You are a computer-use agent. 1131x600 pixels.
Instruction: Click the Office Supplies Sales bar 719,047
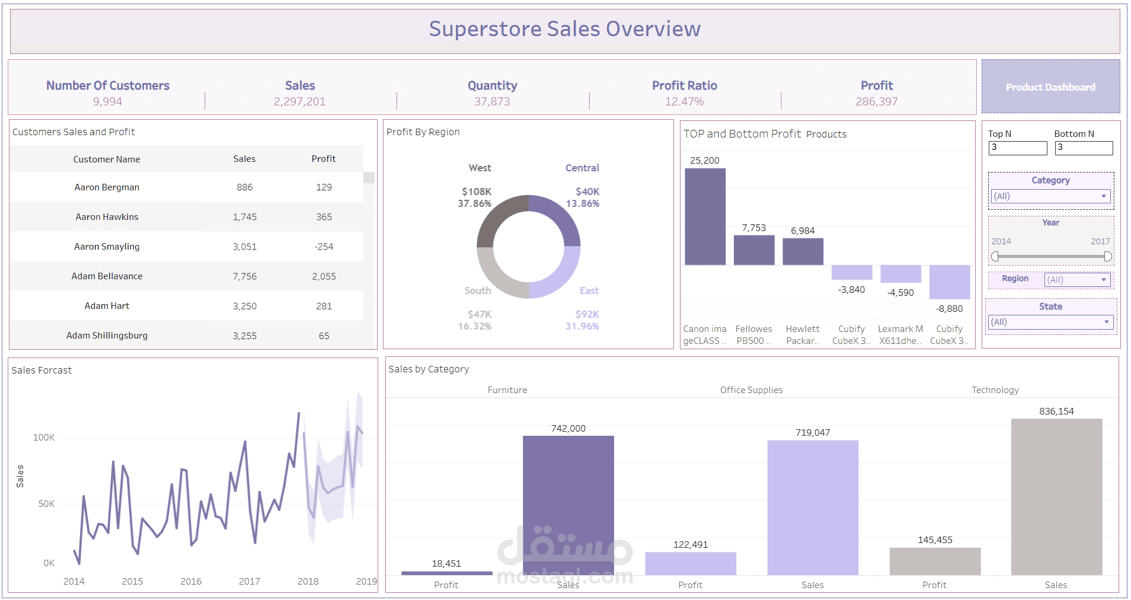point(813,508)
